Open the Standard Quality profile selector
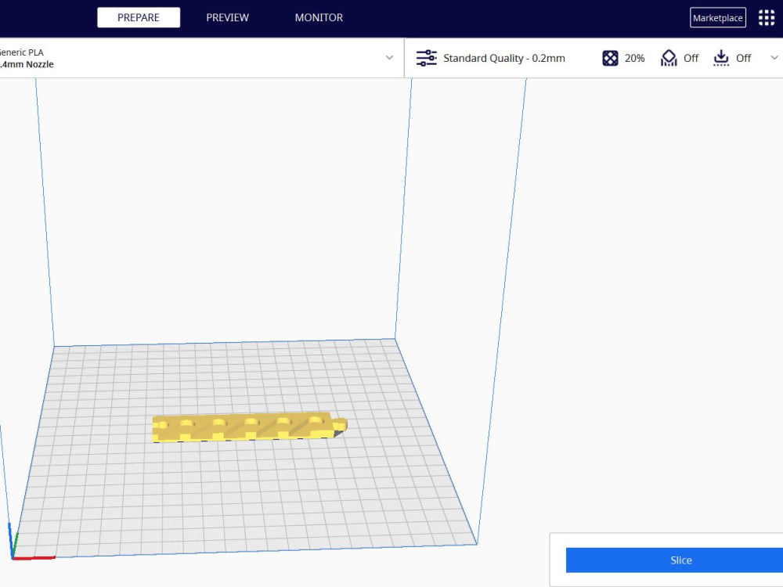The height and width of the screenshot is (587, 783). click(x=503, y=57)
